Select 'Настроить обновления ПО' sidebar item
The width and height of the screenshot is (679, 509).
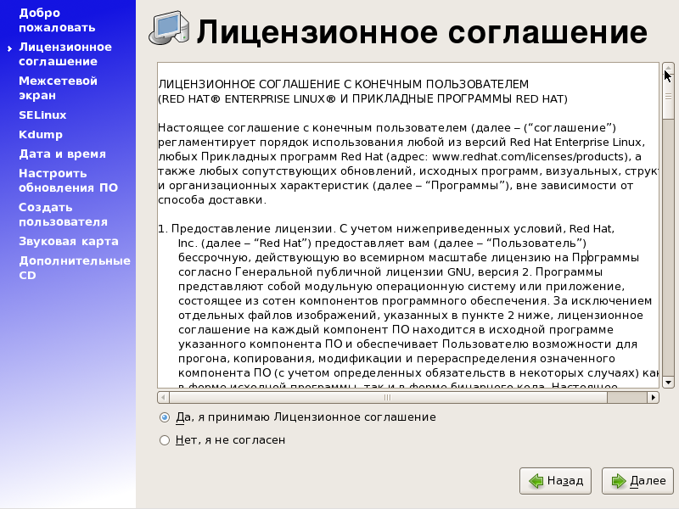point(68,181)
